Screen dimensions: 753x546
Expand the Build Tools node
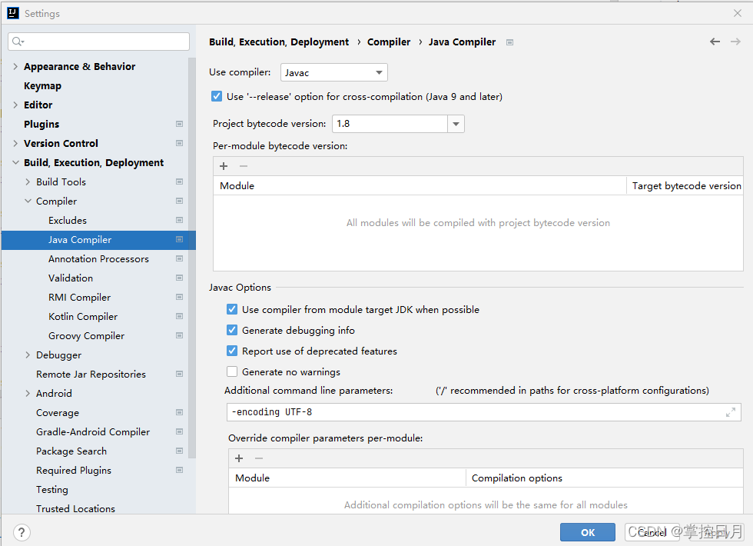coord(28,181)
